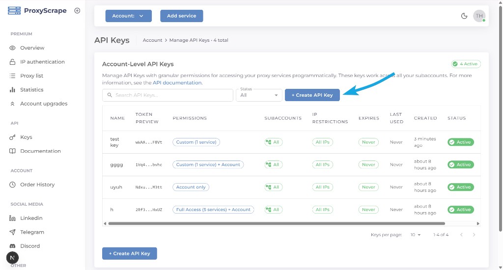
Task: Click the Proxy list icon
Action: tap(12, 76)
